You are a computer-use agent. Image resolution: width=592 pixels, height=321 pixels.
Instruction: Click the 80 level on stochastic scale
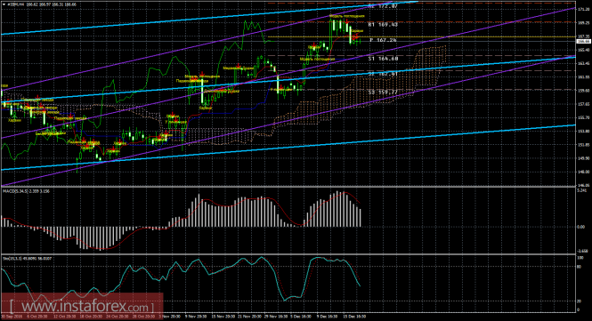coord(580,267)
